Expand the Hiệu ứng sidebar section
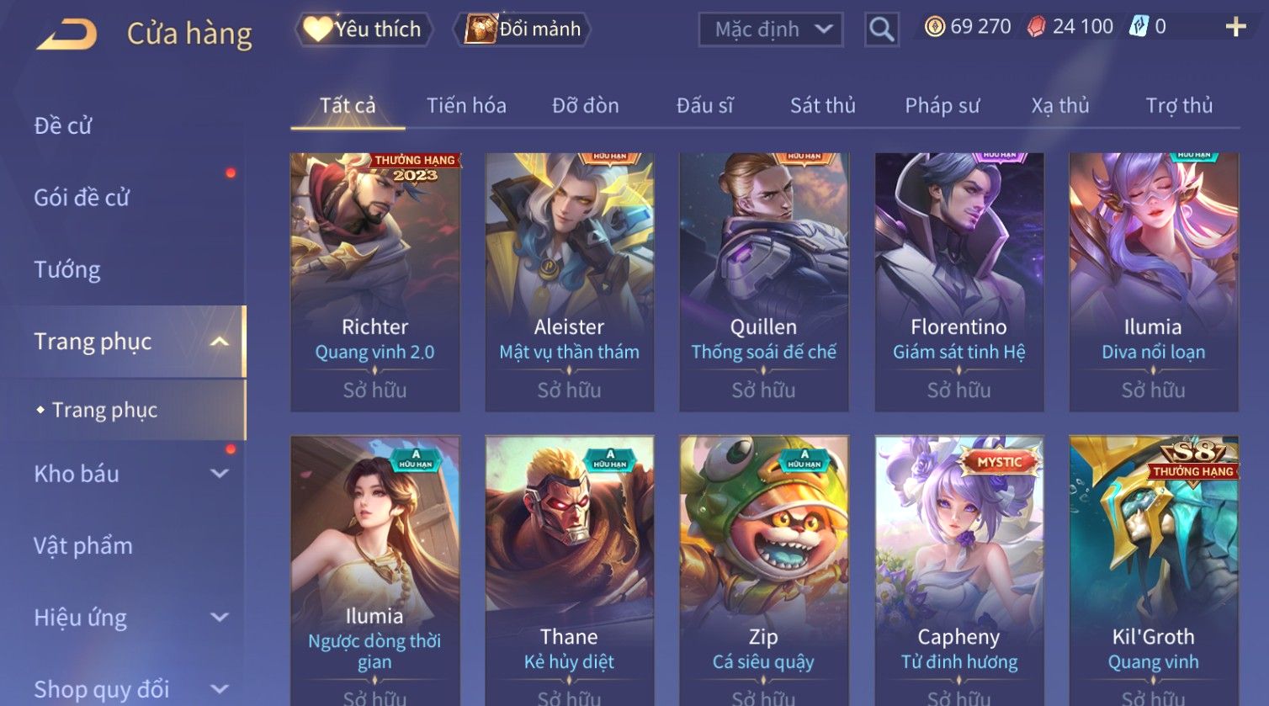Screen dimensions: 1269x706 coord(219,618)
